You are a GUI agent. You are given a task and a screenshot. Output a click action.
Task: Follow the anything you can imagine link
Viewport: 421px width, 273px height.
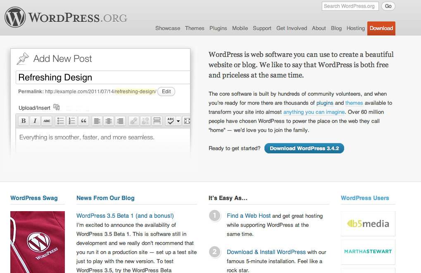pos(314,112)
